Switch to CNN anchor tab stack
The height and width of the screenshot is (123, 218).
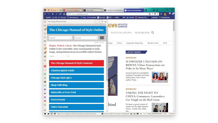click(x=72, y=10)
